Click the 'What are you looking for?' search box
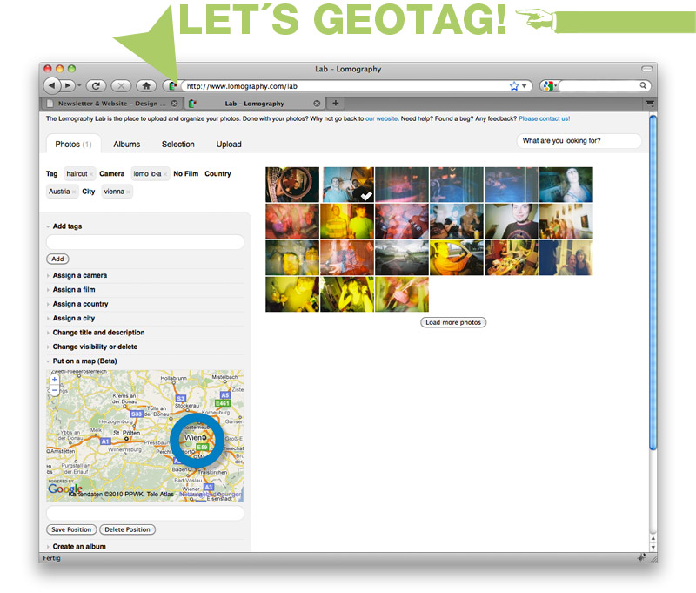This screenshot has width=696, height=593. coord(579,141)
